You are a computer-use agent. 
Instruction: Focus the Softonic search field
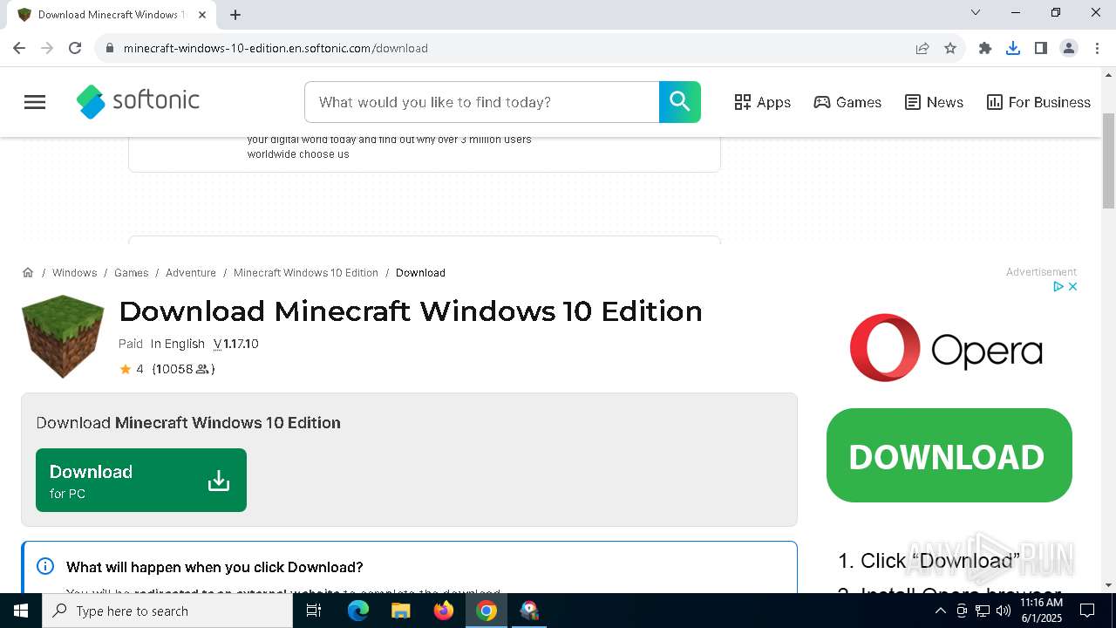click(x=481, y=102)
